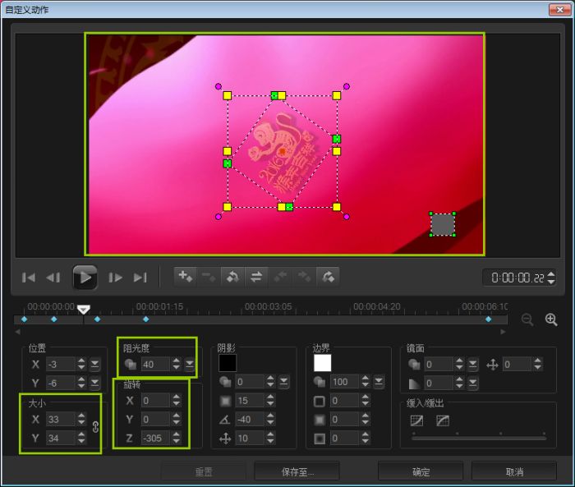Click the 确定 button
The width and height of the screenshot is (575, 487).
coord(421,471)
